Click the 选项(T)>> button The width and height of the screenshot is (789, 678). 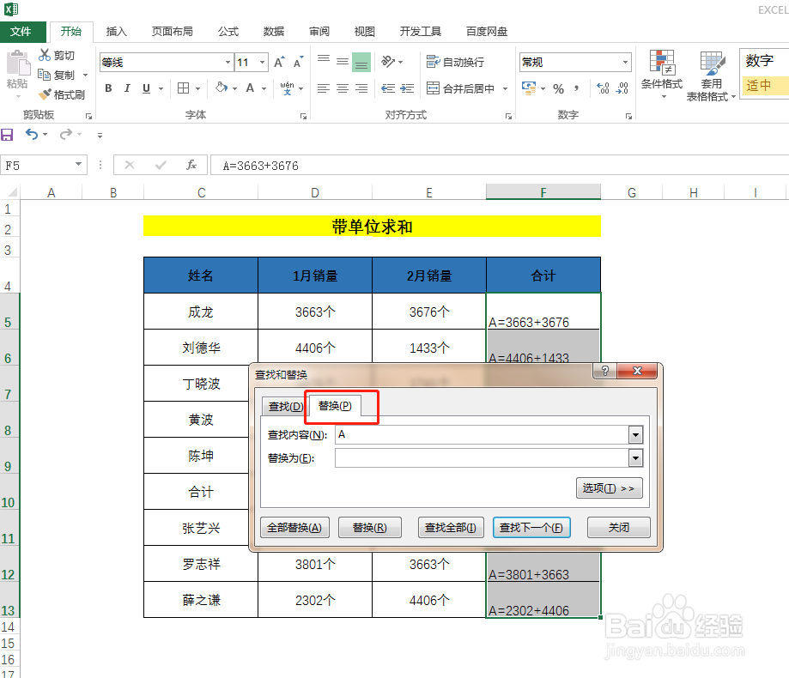tap(609, 487)
